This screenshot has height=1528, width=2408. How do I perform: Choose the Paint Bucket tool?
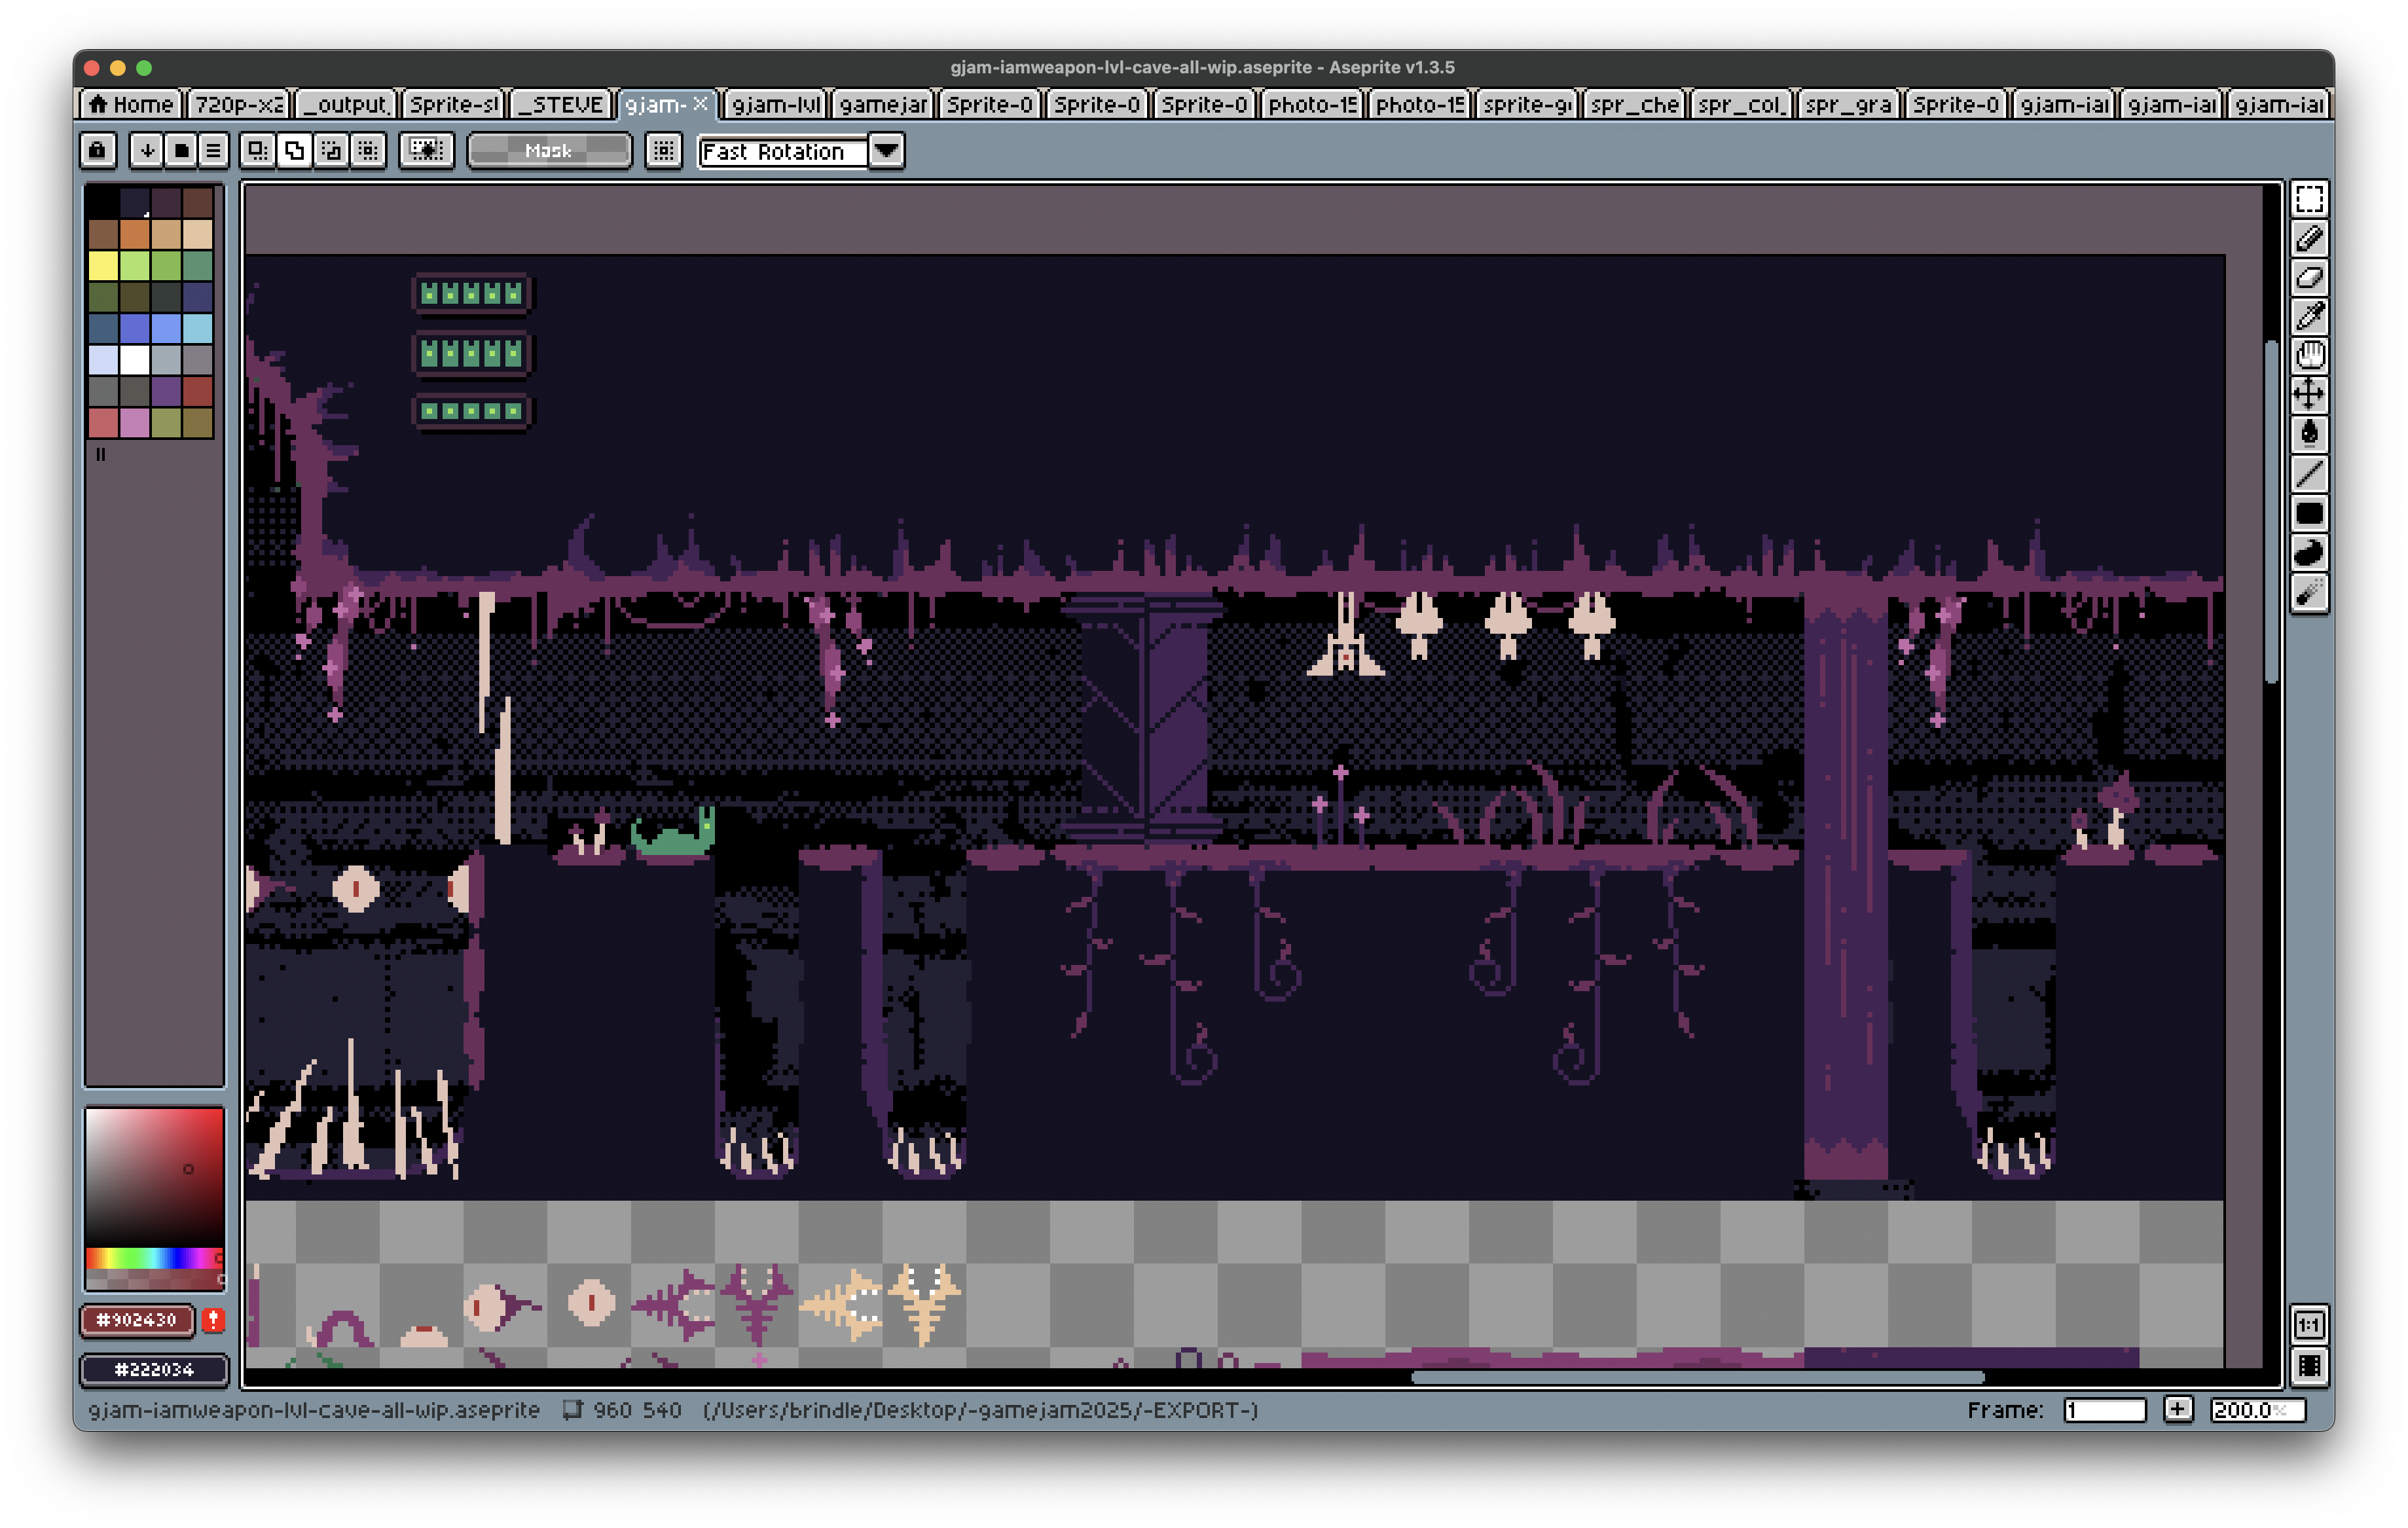[x=2309, y=433]
